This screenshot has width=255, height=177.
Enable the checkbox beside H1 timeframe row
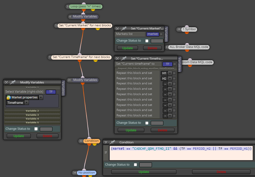(x=174, y=73)
